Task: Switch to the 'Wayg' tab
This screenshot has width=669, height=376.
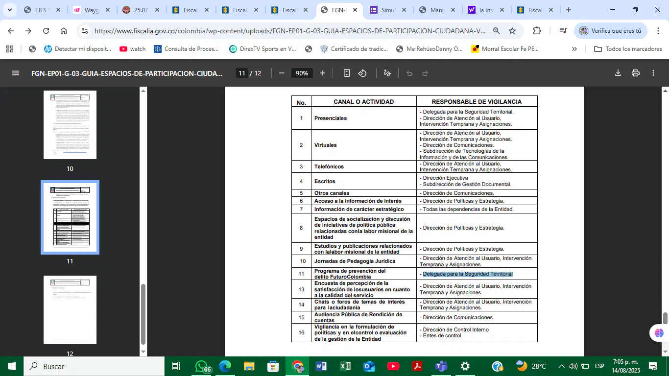Action: [91, 10]
